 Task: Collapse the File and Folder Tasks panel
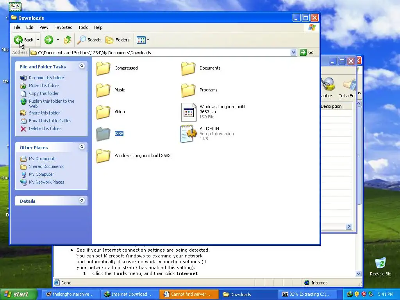click(x=82, y=66)
